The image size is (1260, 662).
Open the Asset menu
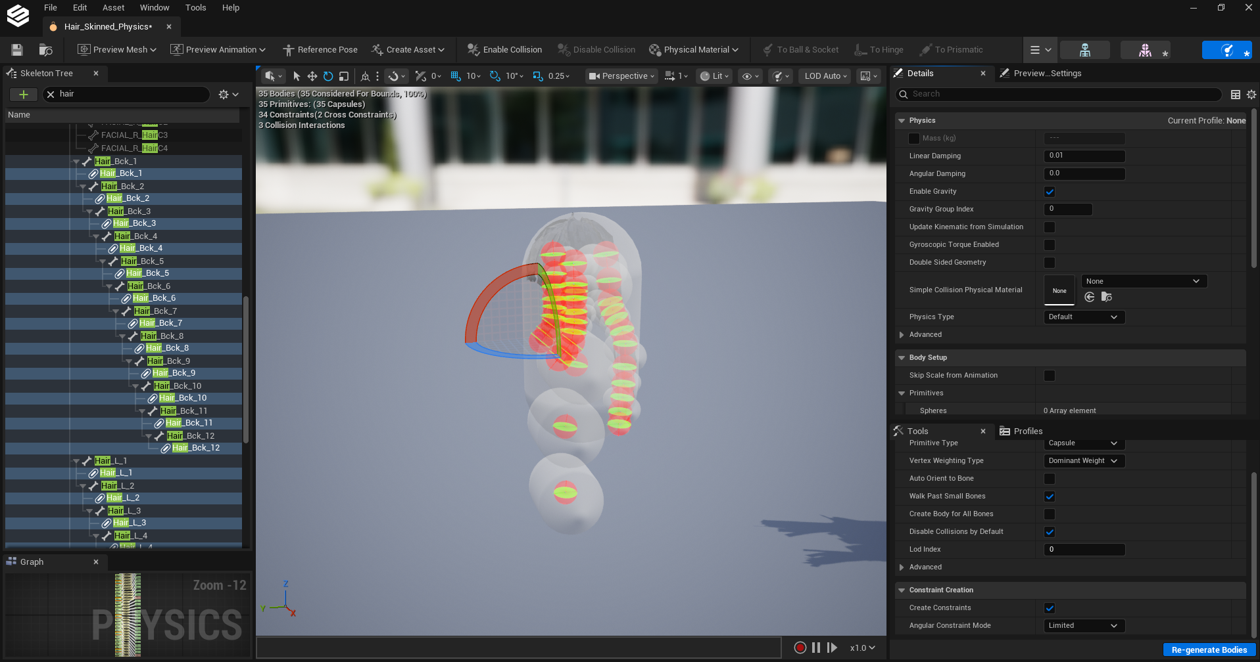[x=113, y=8]
